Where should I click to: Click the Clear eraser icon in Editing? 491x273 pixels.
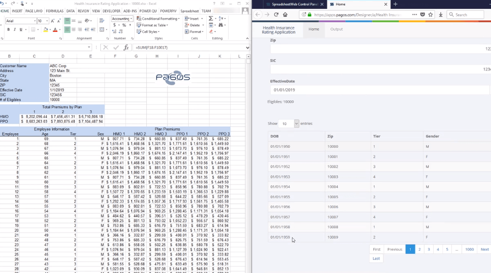(x=211, y=31)
